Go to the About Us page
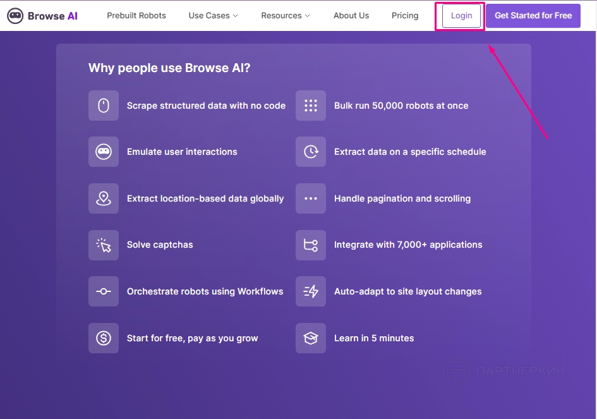 point(351,16)
